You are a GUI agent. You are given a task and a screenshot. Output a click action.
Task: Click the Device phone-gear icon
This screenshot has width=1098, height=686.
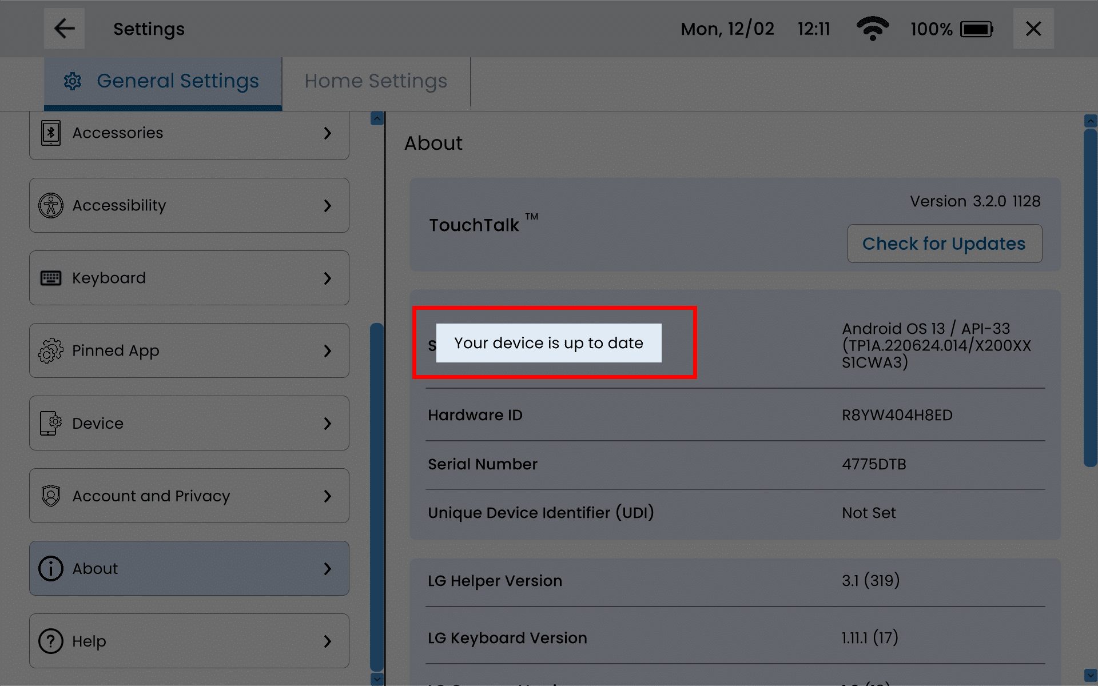click(51, 423)
